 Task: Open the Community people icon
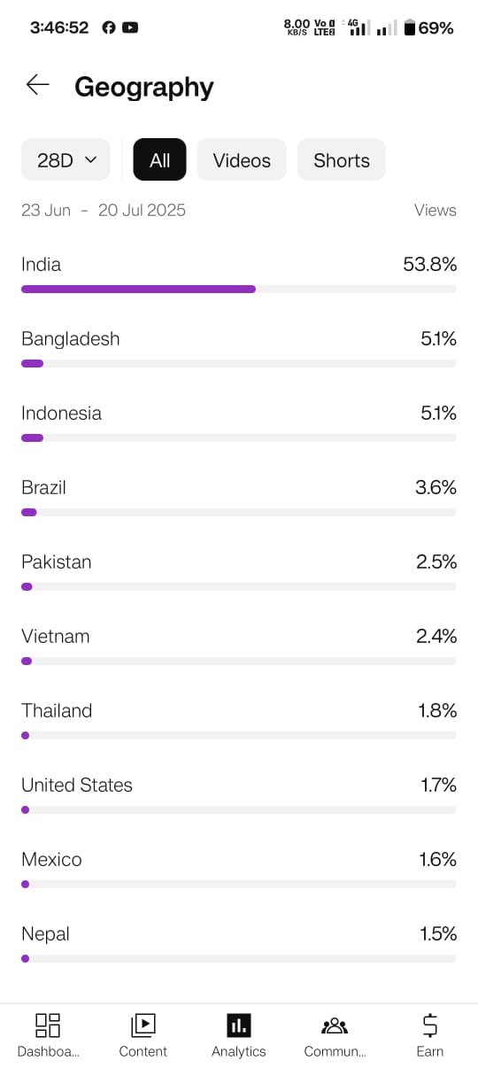click(x=335, y=1025)
